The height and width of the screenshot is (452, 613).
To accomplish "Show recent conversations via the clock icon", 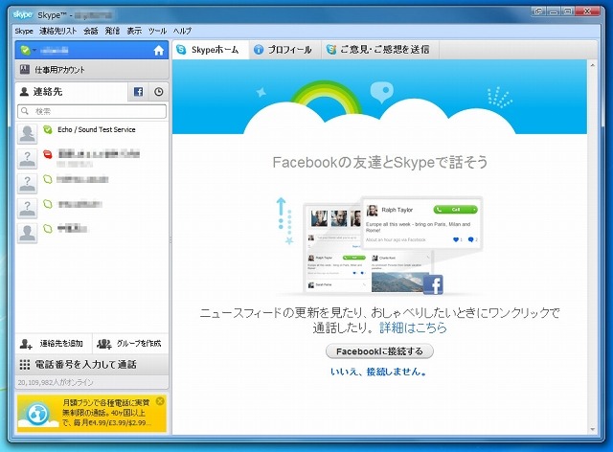I will tap(158, 92).
